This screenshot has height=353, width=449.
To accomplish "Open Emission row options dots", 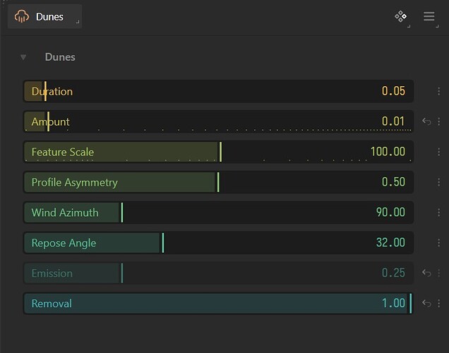I will pyautogui.click(x=438, y=273).
